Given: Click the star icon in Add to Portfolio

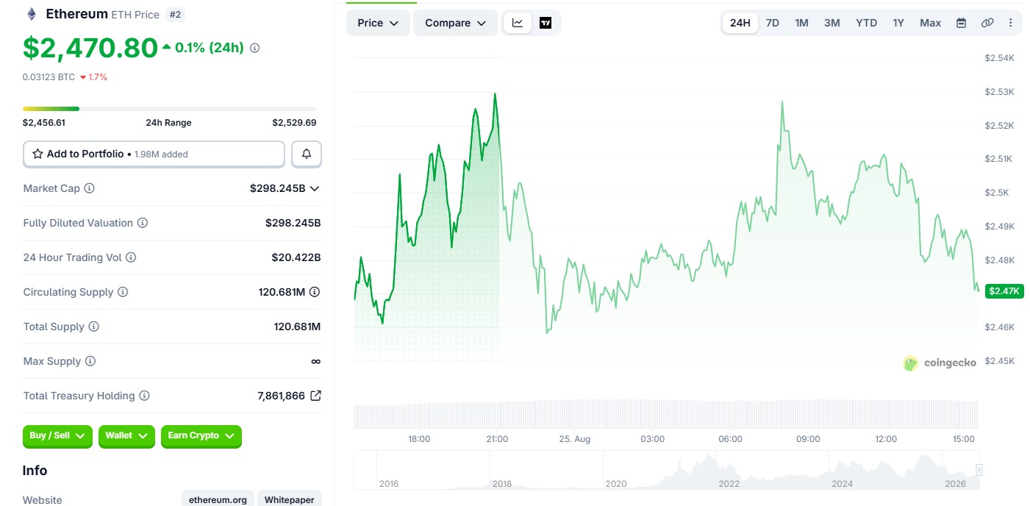Looking at the screenshot, I should [37, 154].
